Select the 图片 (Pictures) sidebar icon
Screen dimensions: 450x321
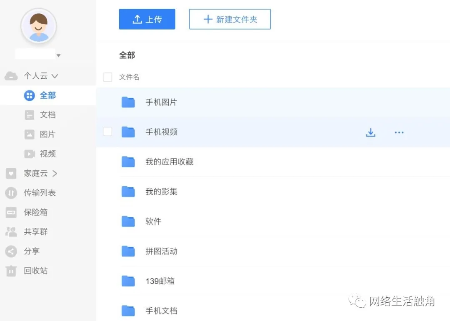(29, 134)
